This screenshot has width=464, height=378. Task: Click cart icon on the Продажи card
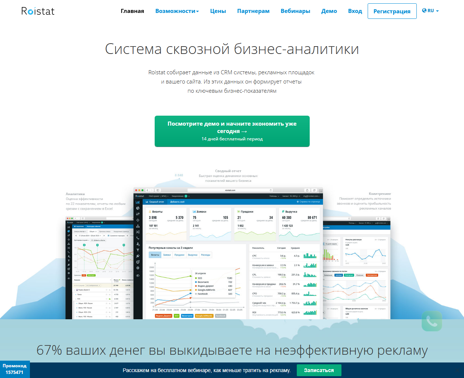coord(238,212)
